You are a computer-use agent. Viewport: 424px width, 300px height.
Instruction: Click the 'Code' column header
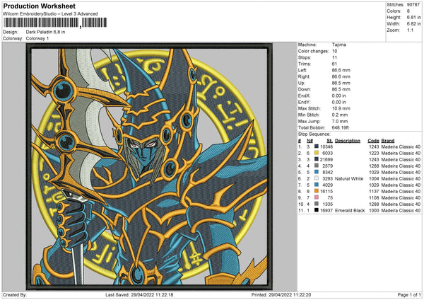pos(373,141)
